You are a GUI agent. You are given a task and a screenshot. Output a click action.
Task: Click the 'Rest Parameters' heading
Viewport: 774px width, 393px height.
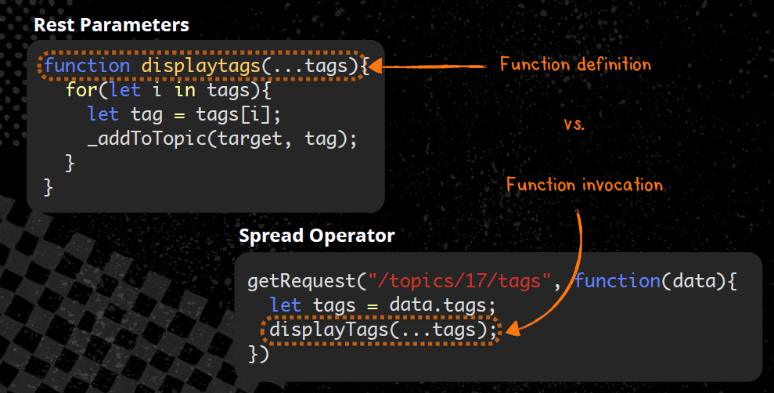coord(112,25)
